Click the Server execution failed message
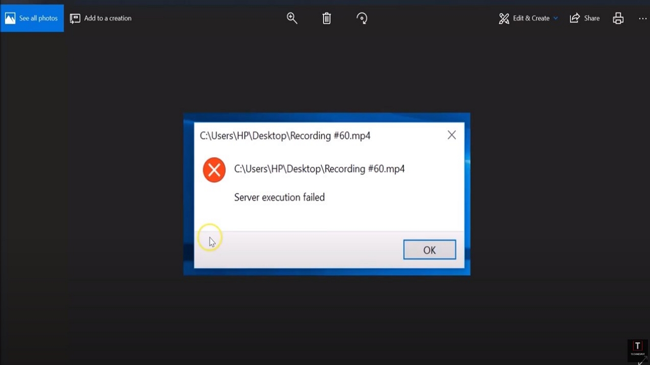This screenshot has width=650, height=365. [x=279, y=197]
